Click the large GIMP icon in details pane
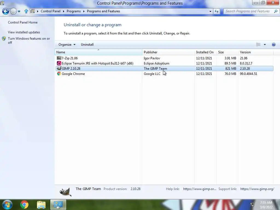Image resolution: width=280 pixels, height=210 pixels. pos(66,192)
